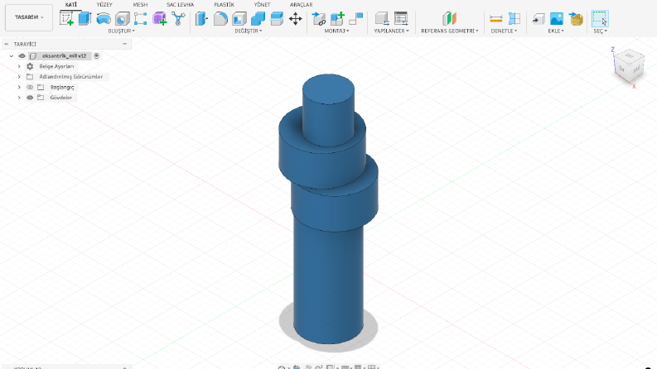Select the Revolve tool icon
The width and height of the screenshot is (657, 369).
click(x=104, y=18)
